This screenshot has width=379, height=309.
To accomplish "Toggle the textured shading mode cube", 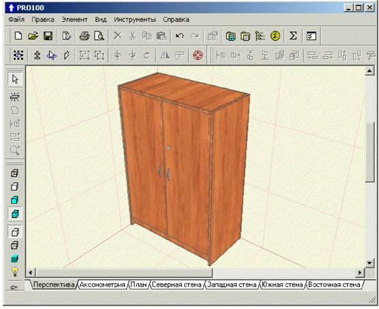I will (x=15, y=214).
